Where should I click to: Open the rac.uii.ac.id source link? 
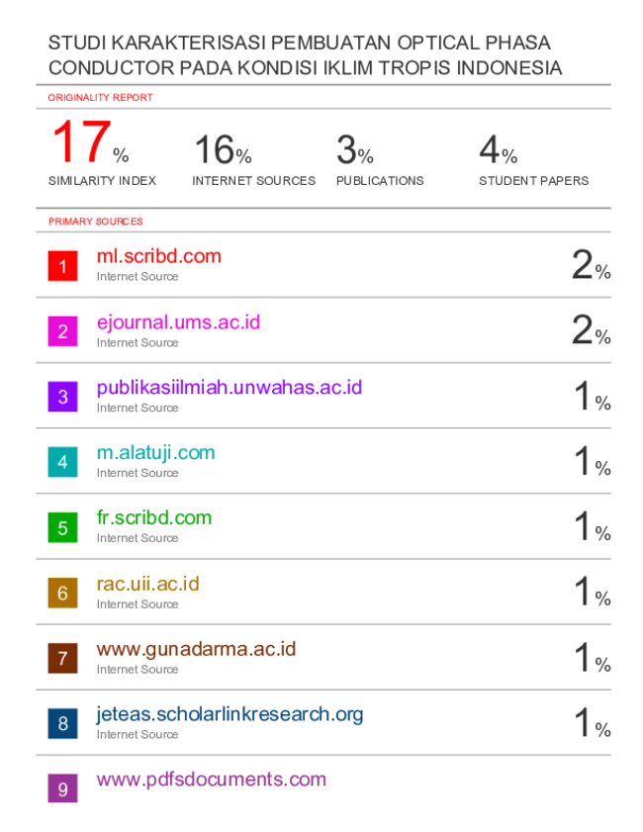148,584
